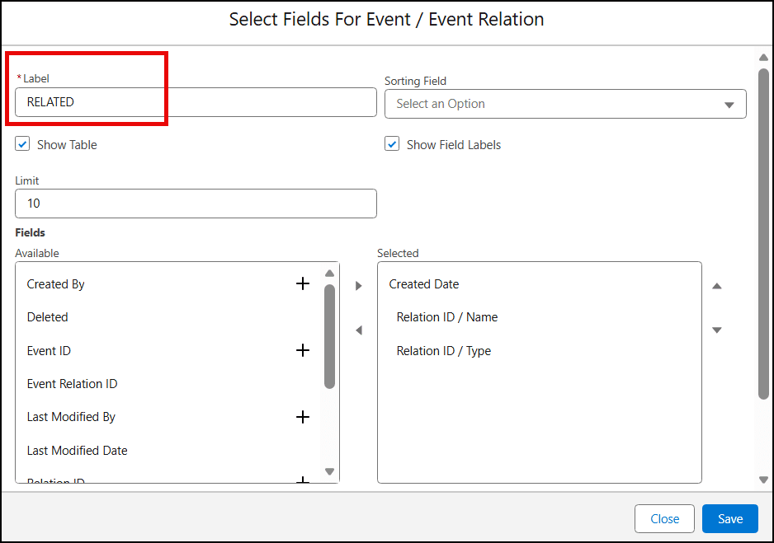The image size is (774, 543).
Task: Click the Save button
Action: [730, 518]
